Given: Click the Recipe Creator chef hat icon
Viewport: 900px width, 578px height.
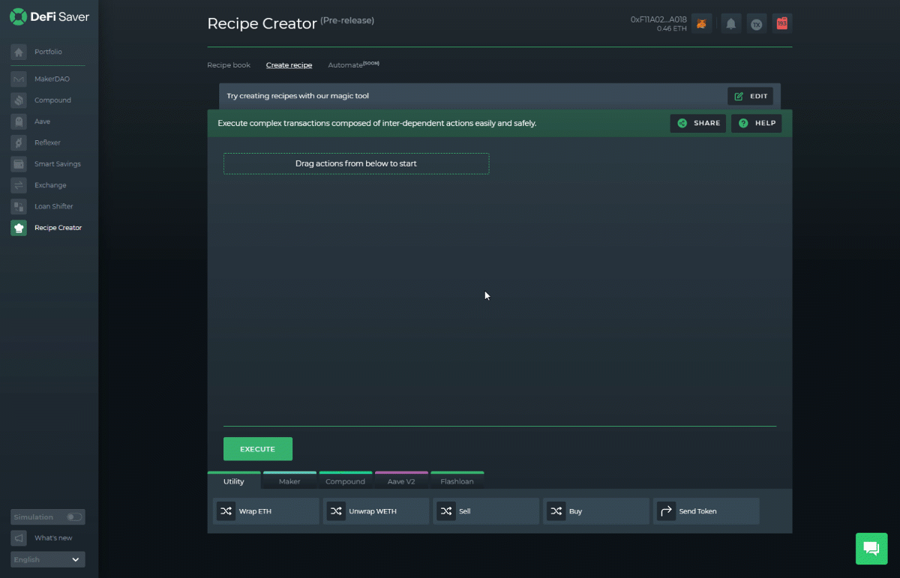Looking at the screenshot, I should [17, 227].
